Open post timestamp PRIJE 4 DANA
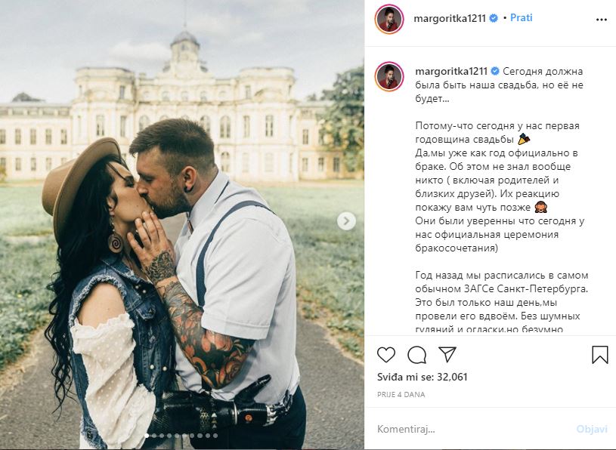 coord(401,394)
